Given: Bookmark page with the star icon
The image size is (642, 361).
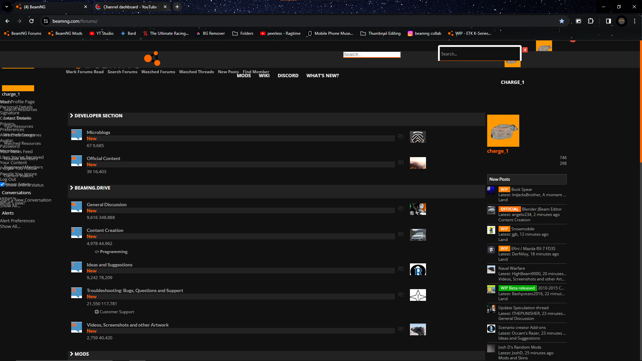Looking at the screenshot, I should pos(562,21).
